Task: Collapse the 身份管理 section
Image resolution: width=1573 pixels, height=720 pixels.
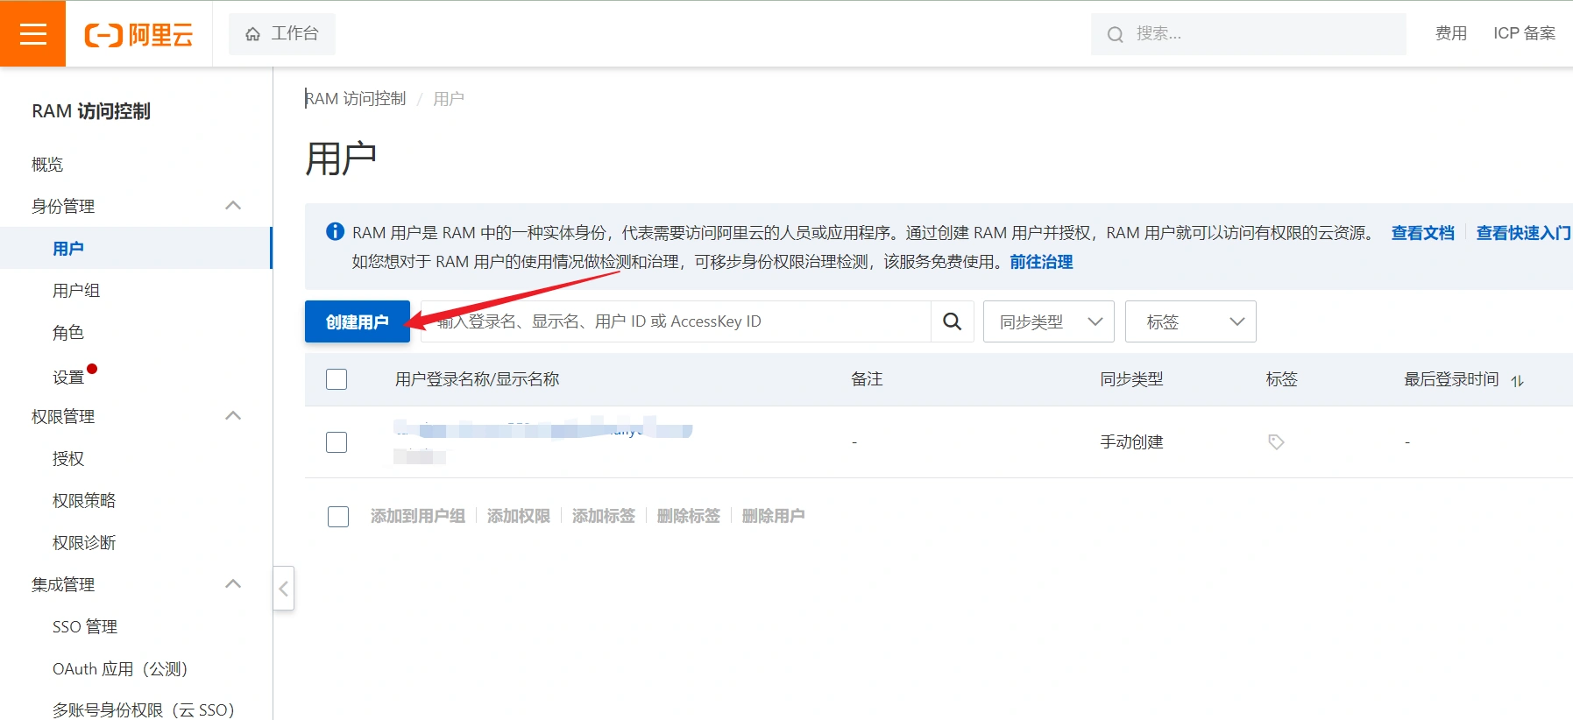Action: [x=233, y=206]
